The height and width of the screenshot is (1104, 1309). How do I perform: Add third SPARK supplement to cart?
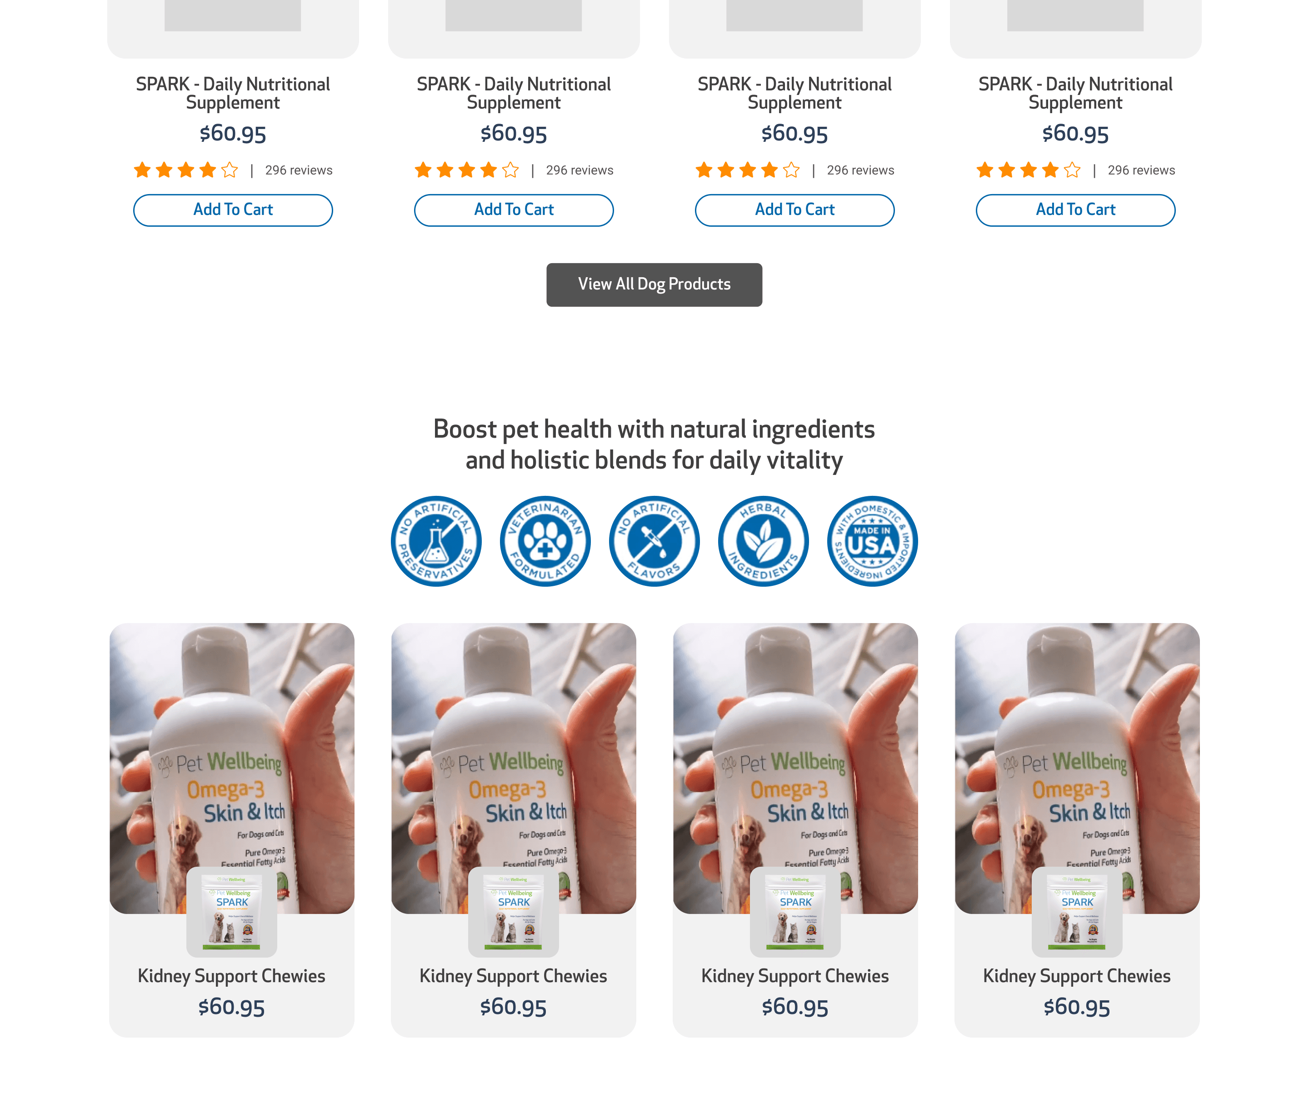point(794,210)
